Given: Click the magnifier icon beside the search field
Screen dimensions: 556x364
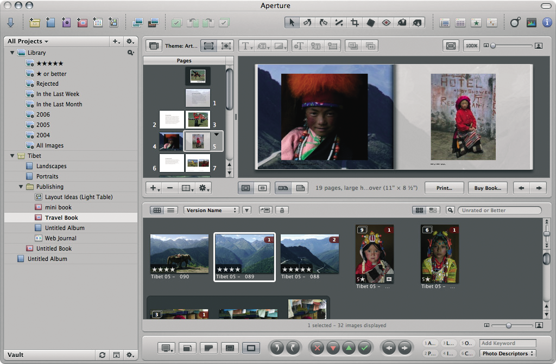Looking at the screenshot, I should pyautogui.click(x=450, y=210).
